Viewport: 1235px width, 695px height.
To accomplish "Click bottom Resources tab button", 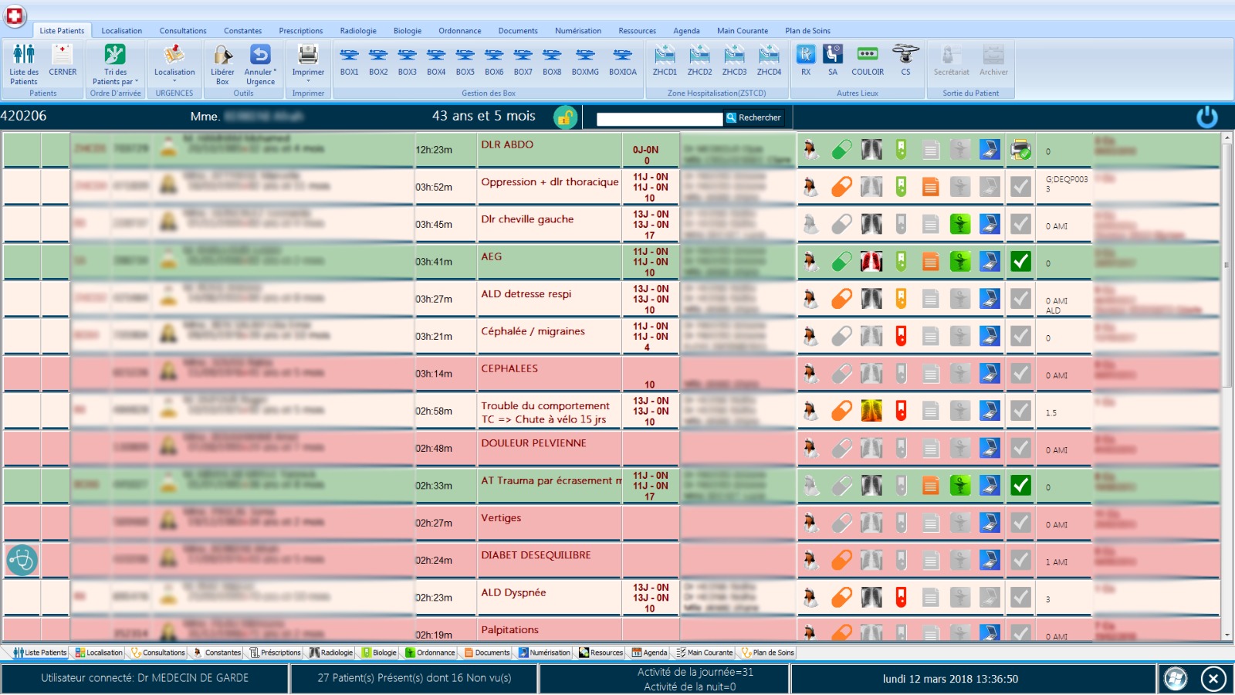I will (x=601, y=653).
